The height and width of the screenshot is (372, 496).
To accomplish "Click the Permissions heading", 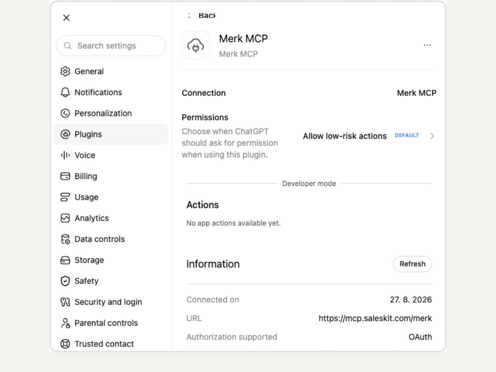I will (x=205, y=117).
